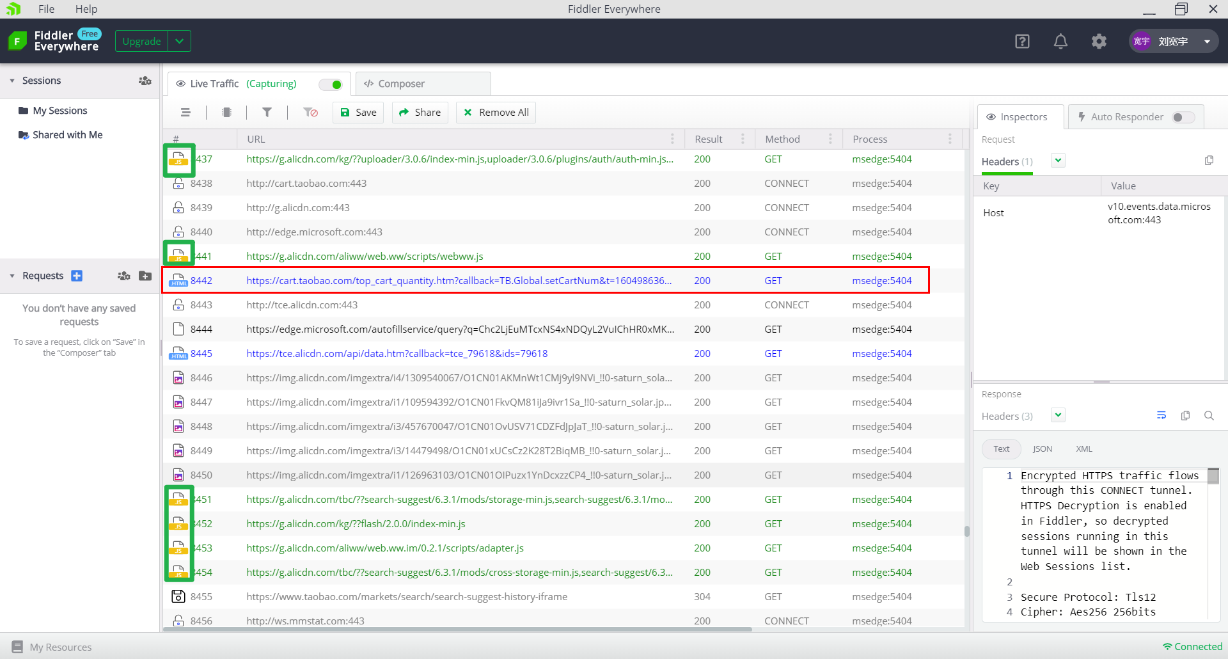
Task: Click document icon of session 8444
Action: coord(178,329)
